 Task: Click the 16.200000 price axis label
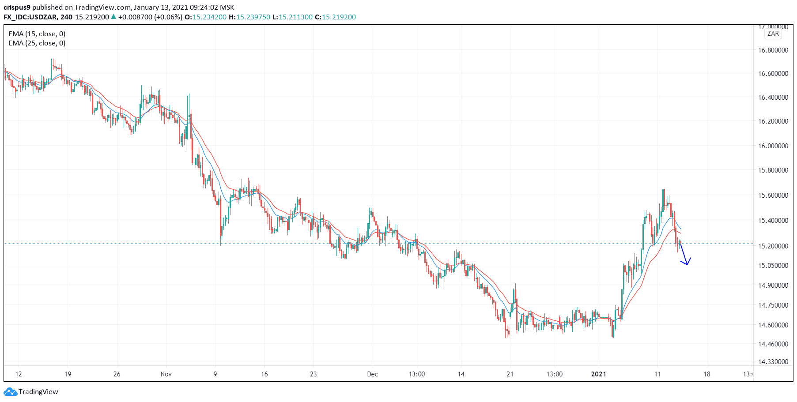click(x=773, y=121)
